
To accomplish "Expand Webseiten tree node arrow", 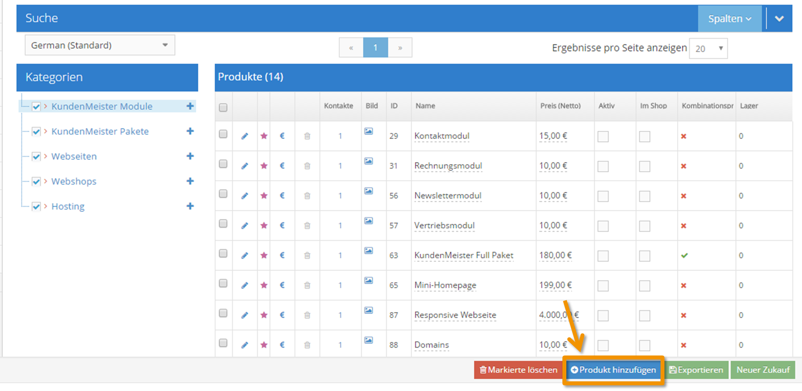I will 46,156.
